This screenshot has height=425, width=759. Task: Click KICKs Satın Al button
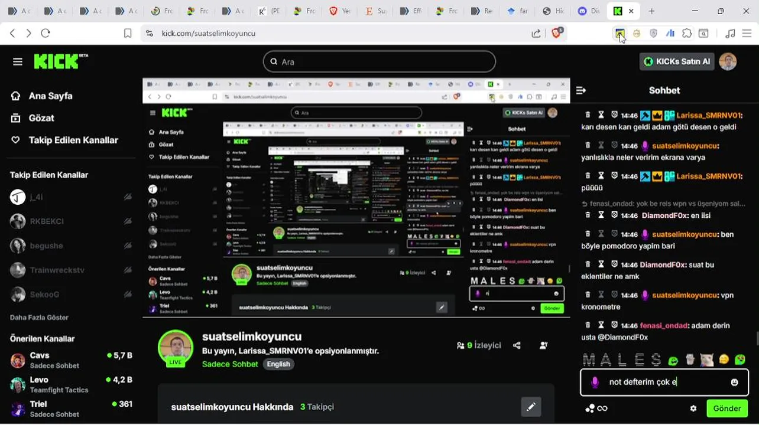click(677, 61)
